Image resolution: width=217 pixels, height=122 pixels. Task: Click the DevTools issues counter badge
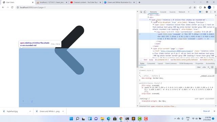click(x=201, y=12)
